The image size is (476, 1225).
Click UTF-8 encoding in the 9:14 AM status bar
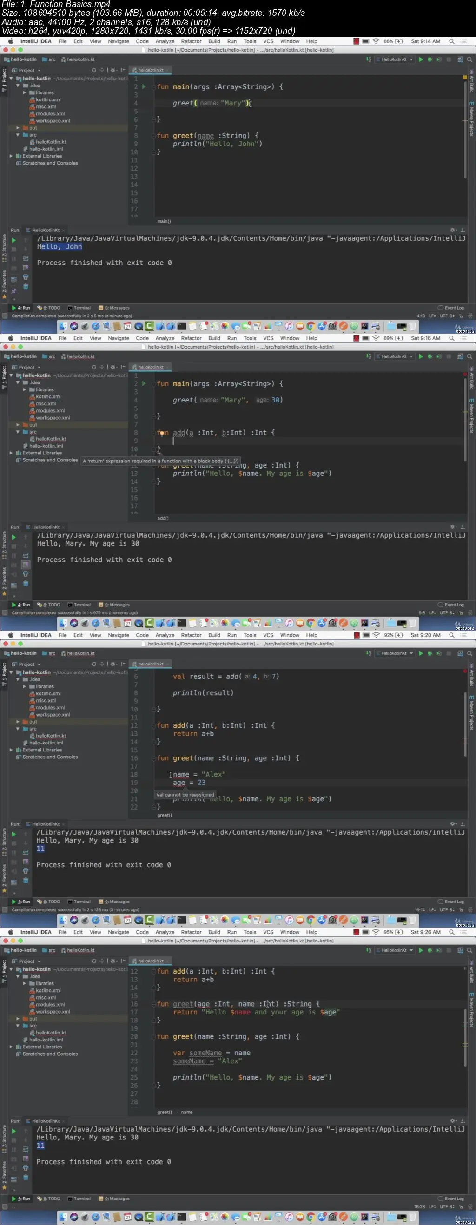pyautogui.click(x=447, y=316)
